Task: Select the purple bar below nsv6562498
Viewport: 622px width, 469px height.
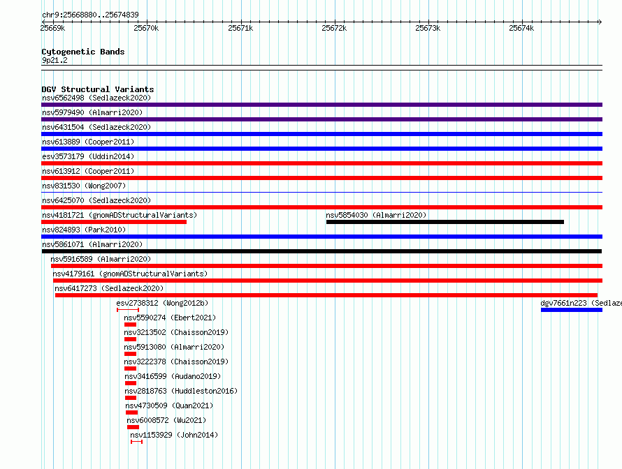Action: (x=321, y=105)
